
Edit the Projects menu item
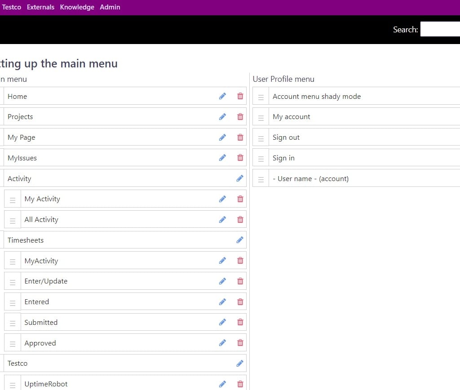coord(222,116)
